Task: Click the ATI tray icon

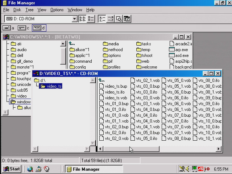Action: [x=201, y=169]
